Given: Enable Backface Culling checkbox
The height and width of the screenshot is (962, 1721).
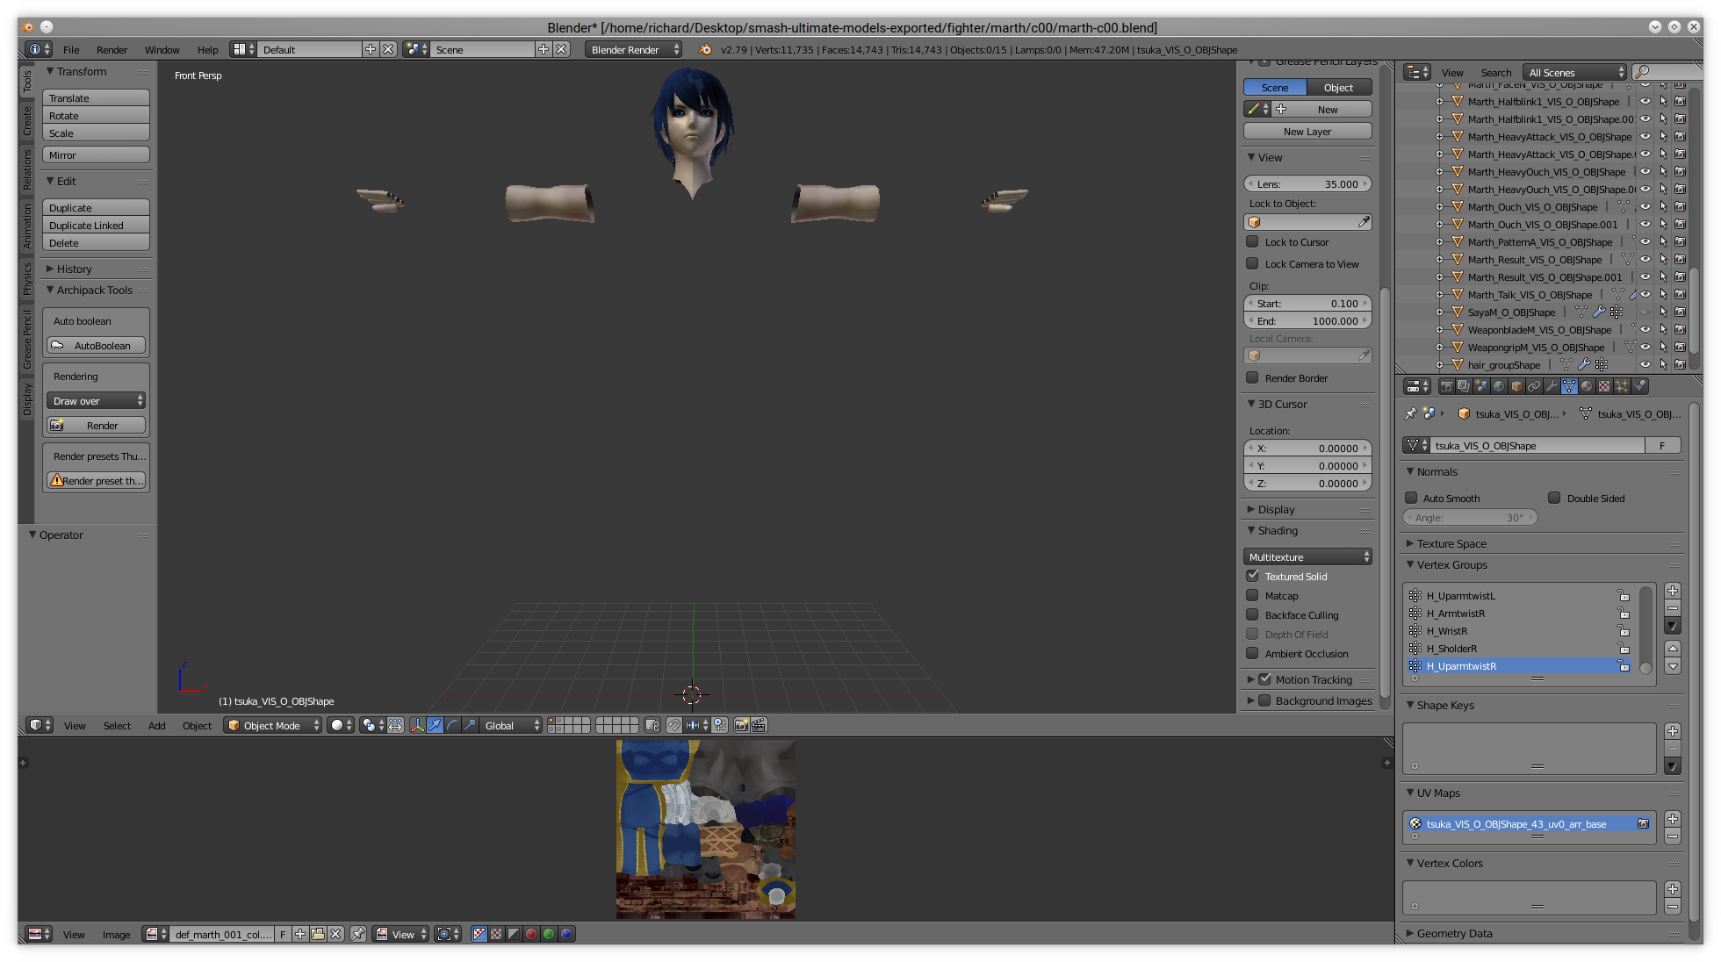Looking at the screenshot, I should coord(1252,614).
